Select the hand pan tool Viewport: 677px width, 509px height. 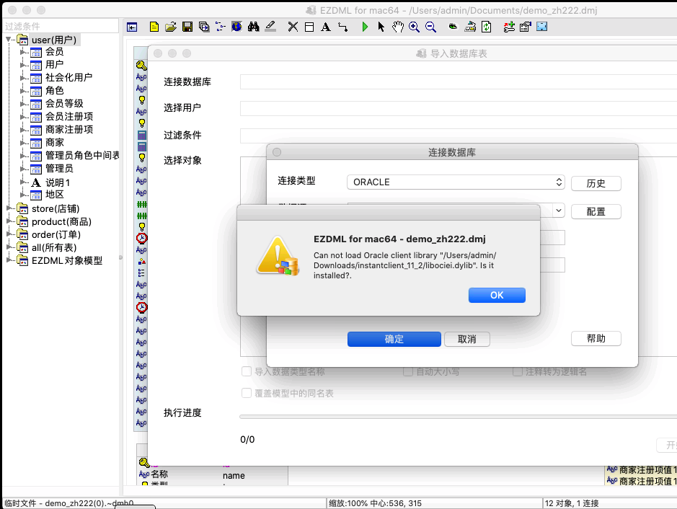(x=398, y=27)
